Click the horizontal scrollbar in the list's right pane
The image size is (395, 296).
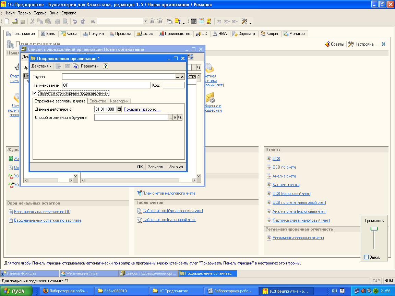[139, 180]
